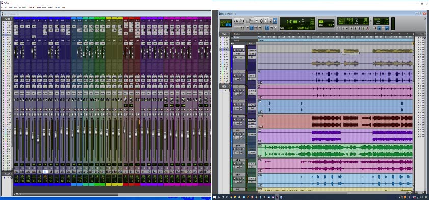
Task: Click the Mix window horizontal scrollbar
Action: pyautogui.click(x=68, y=194)
